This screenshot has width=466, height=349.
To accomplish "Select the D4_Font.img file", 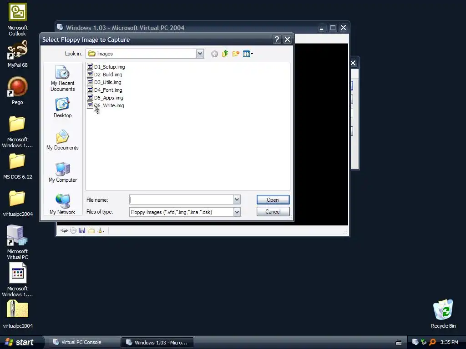I will 105,90.
